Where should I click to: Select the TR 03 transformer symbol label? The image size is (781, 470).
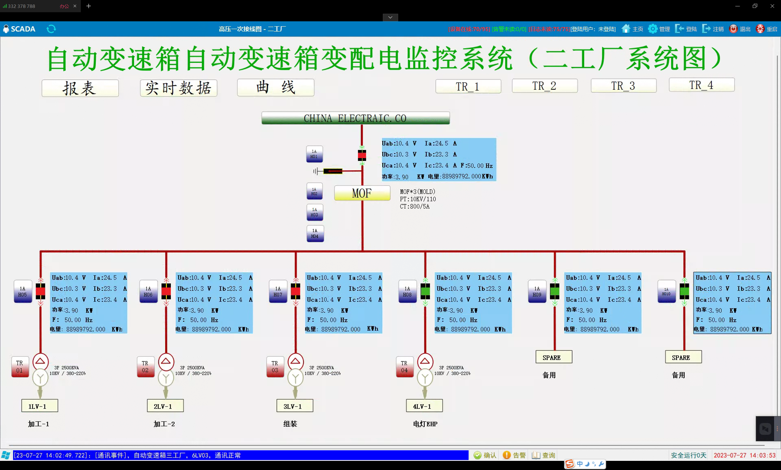click(275, 367)
